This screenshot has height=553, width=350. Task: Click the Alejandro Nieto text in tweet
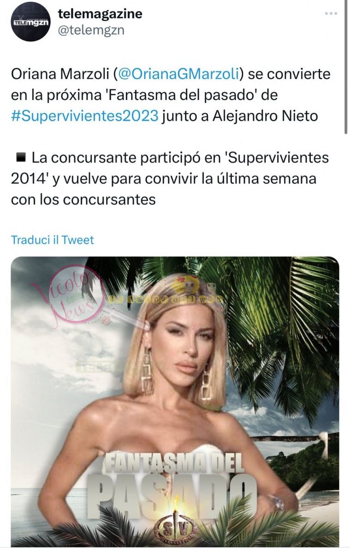265,116
